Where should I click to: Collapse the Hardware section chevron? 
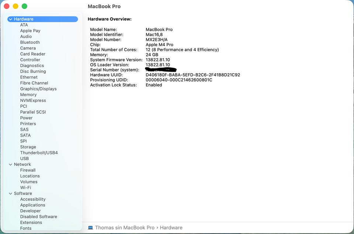pos(10,19)
